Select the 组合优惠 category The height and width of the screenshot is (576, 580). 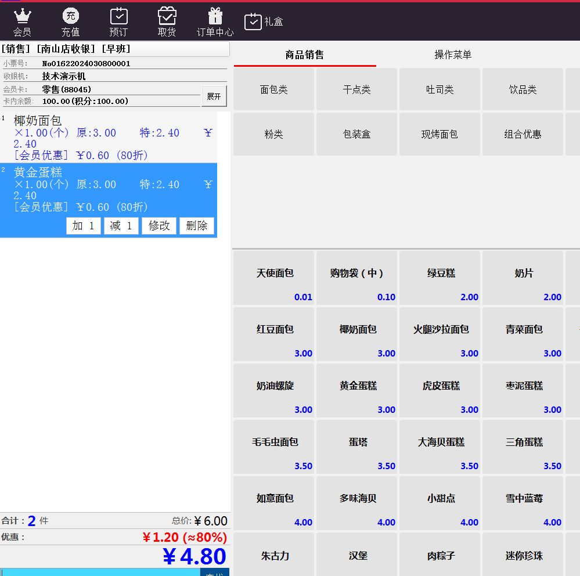(x=523, y=134)
